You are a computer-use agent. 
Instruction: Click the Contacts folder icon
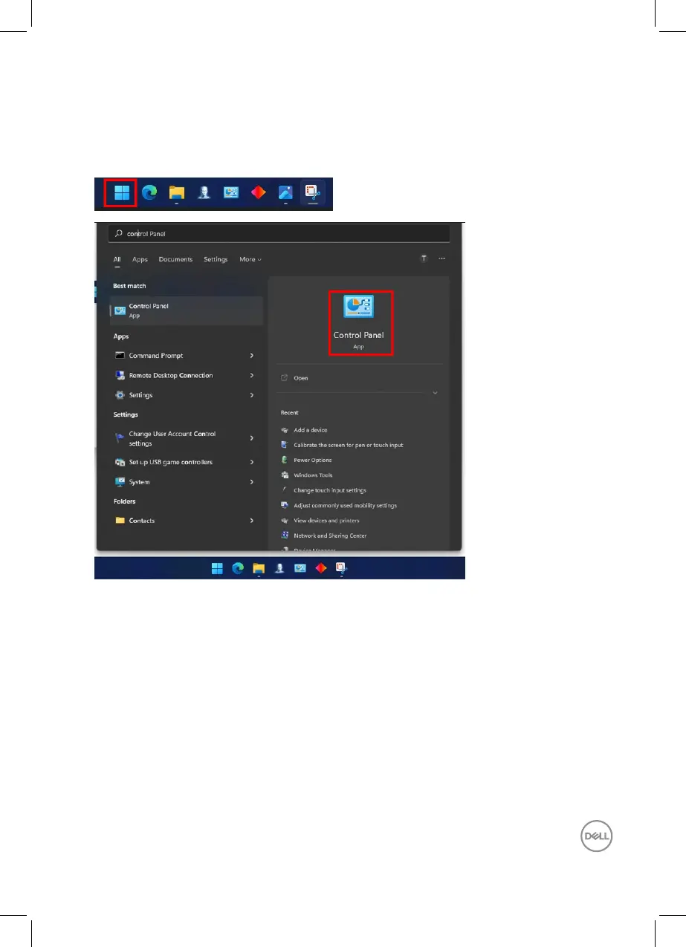[x=120, y=521]
